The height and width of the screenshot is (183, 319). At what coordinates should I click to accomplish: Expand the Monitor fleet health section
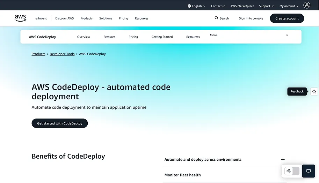pos(225,175)
